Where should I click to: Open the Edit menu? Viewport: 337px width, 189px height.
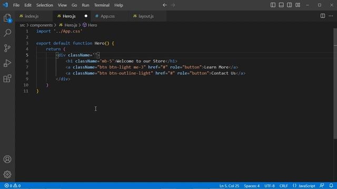pos(28,5)
